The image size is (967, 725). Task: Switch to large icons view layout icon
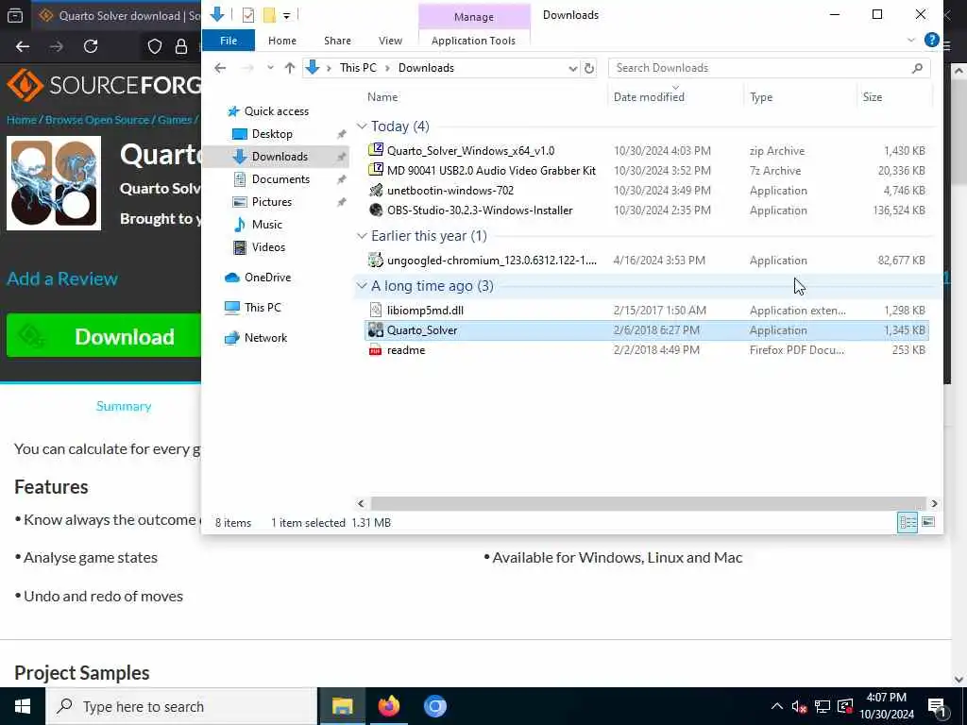(x=928, y=522)
